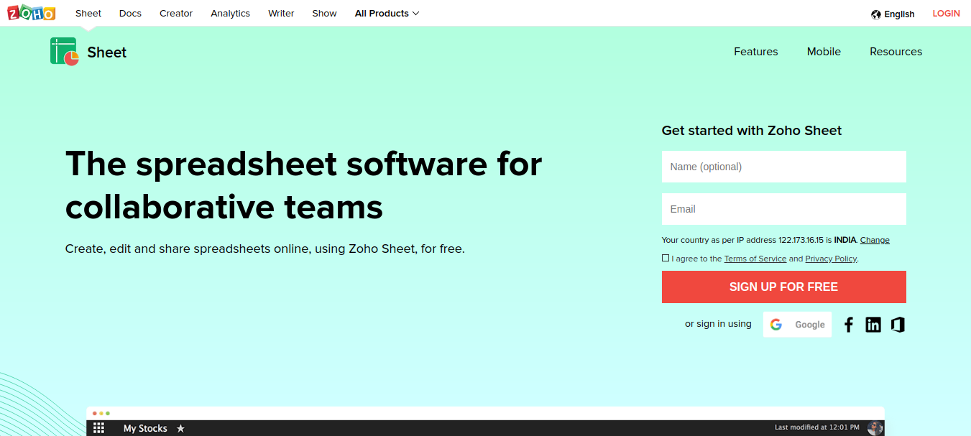
Task: Go to the Features page
Action: coord(756,52)
